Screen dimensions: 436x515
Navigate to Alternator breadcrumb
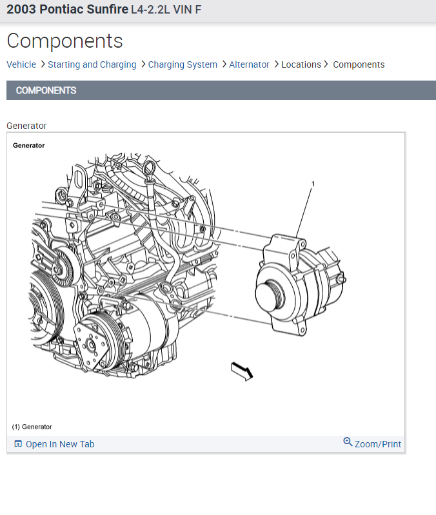249,64
